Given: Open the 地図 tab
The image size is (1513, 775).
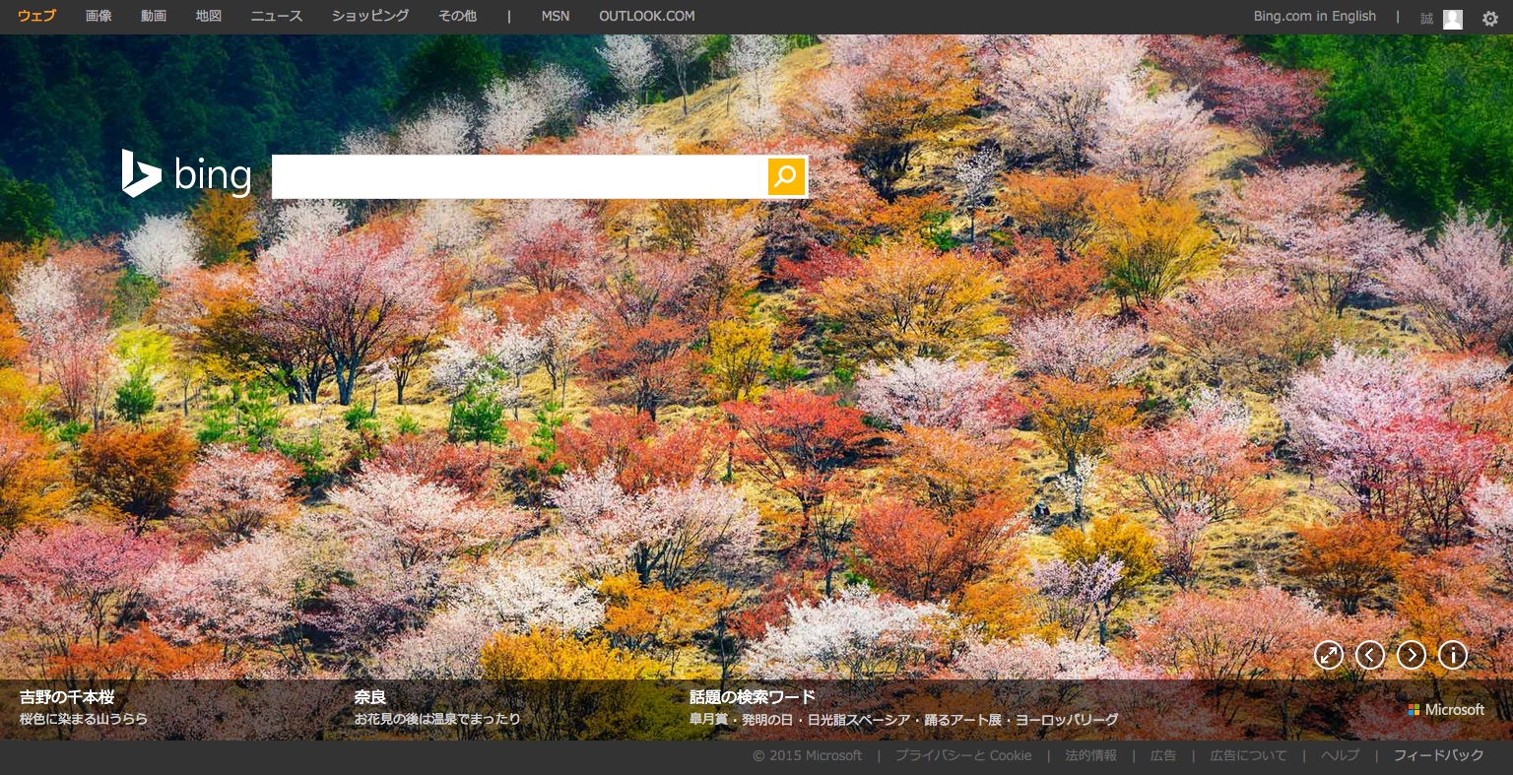Looking at the screenshot, I should pos(209,17).
